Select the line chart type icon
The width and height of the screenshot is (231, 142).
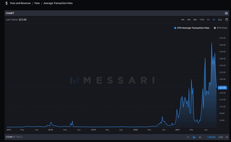[x=188, y=137]
